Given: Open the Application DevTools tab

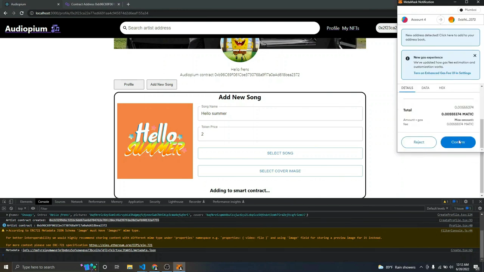Looking at the screenshot, I should pos(136,202).
